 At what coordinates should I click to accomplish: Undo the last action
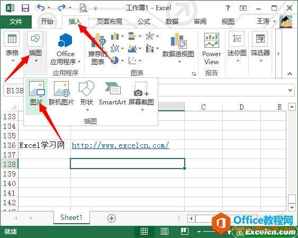point(41,8)
